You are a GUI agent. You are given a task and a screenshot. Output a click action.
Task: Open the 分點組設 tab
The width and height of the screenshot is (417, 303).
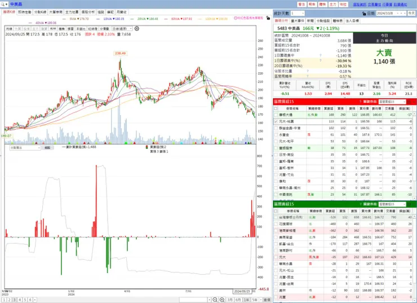323,21
